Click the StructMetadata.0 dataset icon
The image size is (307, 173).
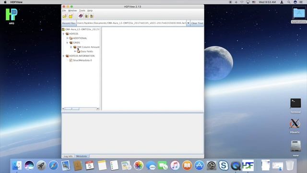71,61
